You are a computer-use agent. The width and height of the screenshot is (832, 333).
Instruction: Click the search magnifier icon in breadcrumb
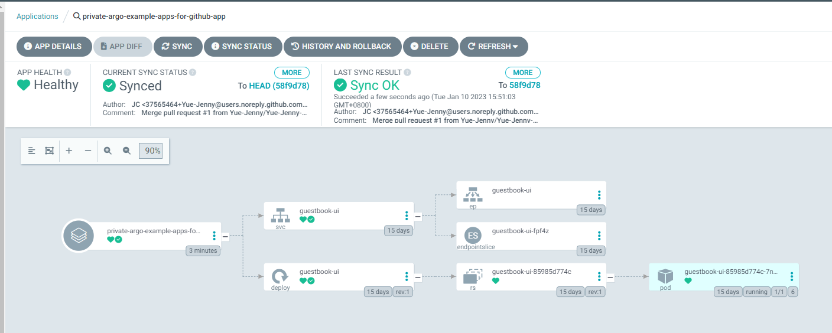77,17
